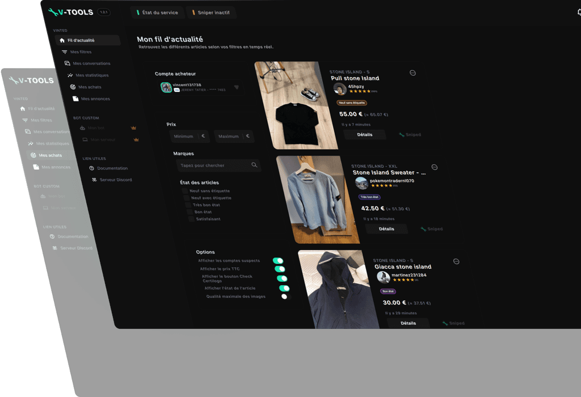Open Giacca stone island photo
Image resolution: width=581 pixels, height=397 pixels.
339,290
